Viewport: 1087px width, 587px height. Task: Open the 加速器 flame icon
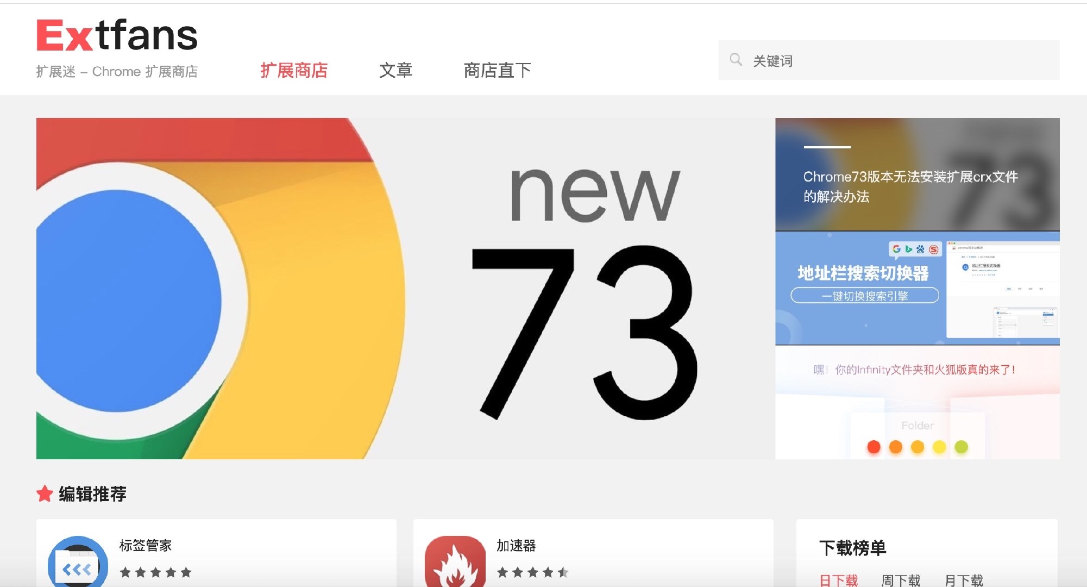455,562
